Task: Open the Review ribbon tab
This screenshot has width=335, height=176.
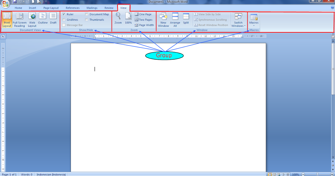Action: pyautogui.click(x=109, y=8)
